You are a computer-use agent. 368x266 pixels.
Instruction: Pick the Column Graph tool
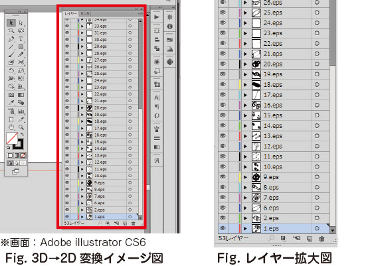(x=21, y=111)
